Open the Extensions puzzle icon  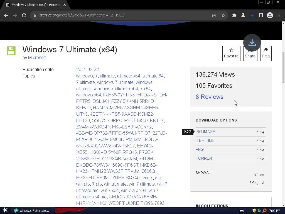click(234, 16)
